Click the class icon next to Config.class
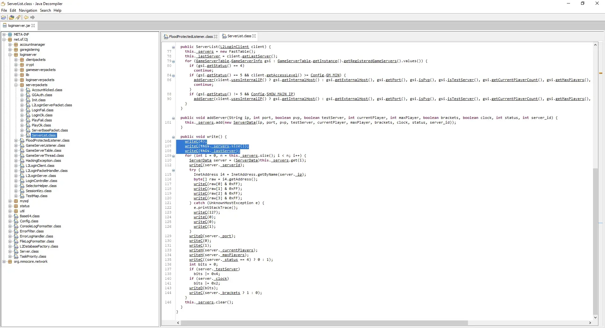Viewport: 605px width, 328px height. tap(16, 221)
